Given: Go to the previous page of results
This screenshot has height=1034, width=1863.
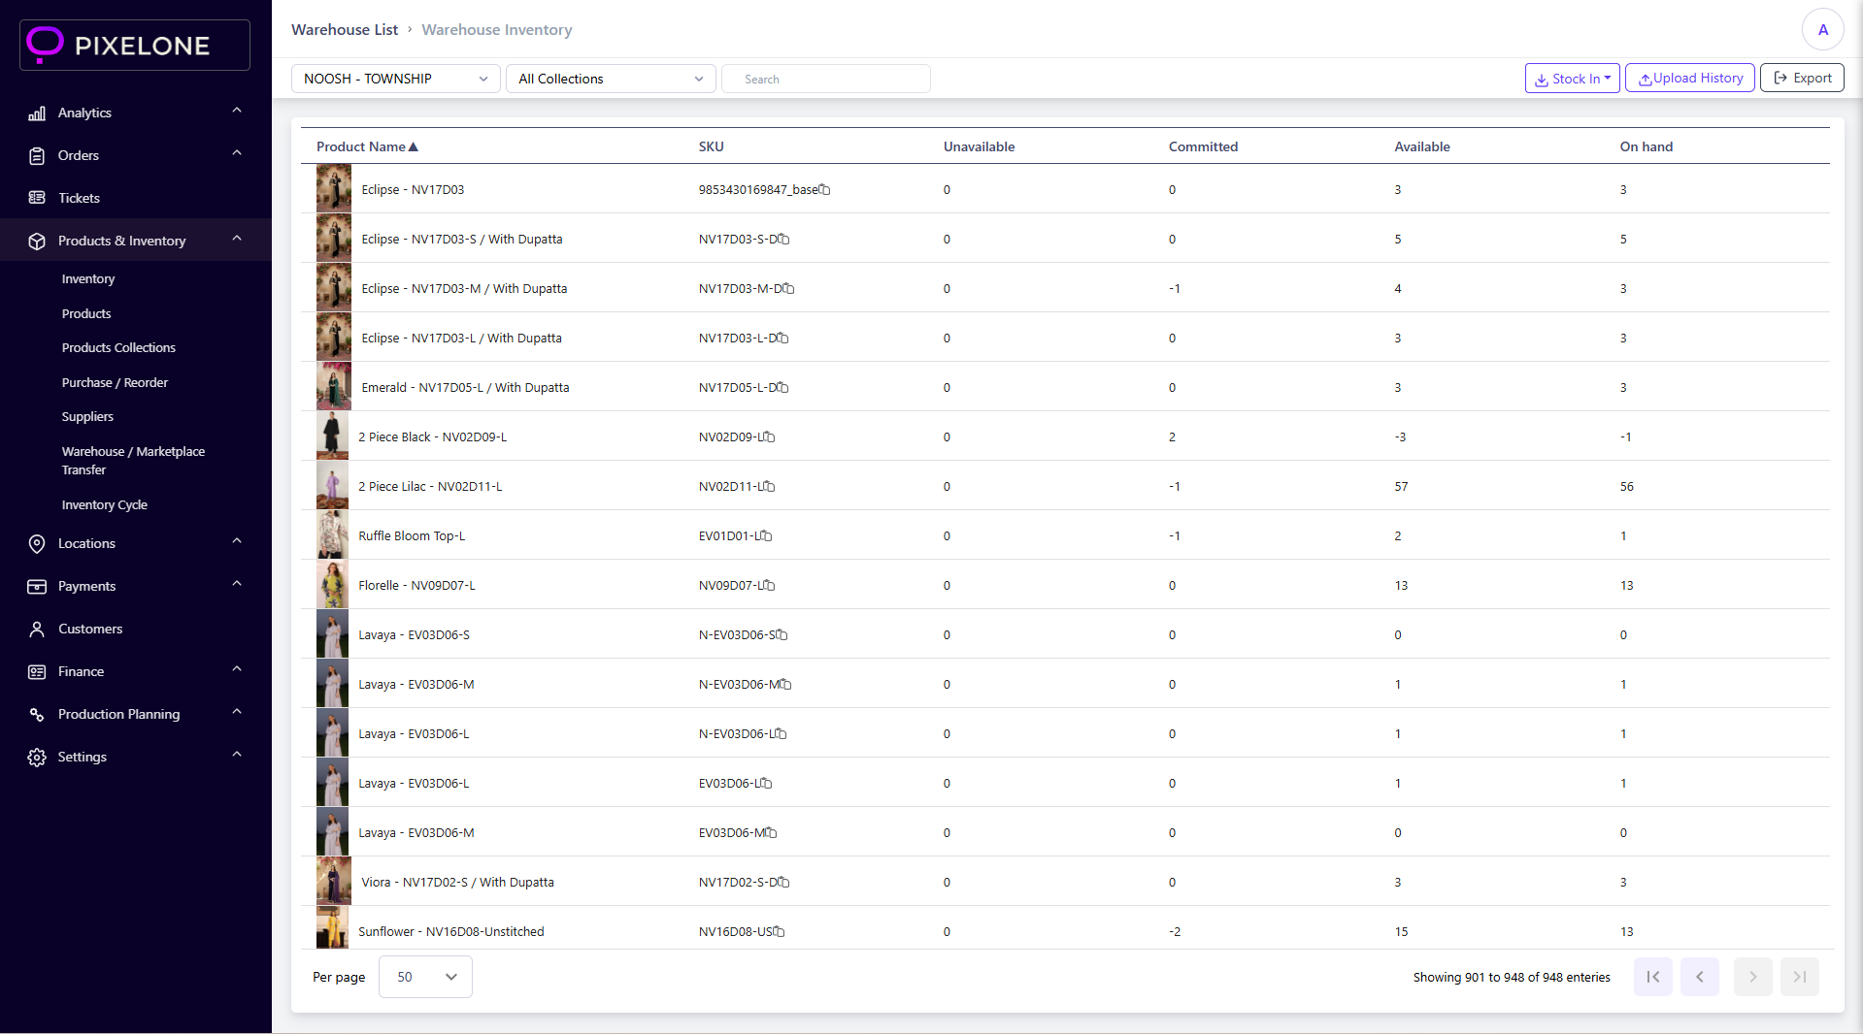Looking at the screenshot, I should pos(1699,977).
